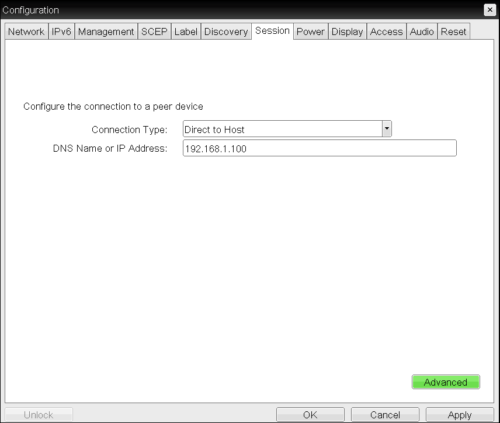Open the IPv6 tab

[x=61, y=32]
